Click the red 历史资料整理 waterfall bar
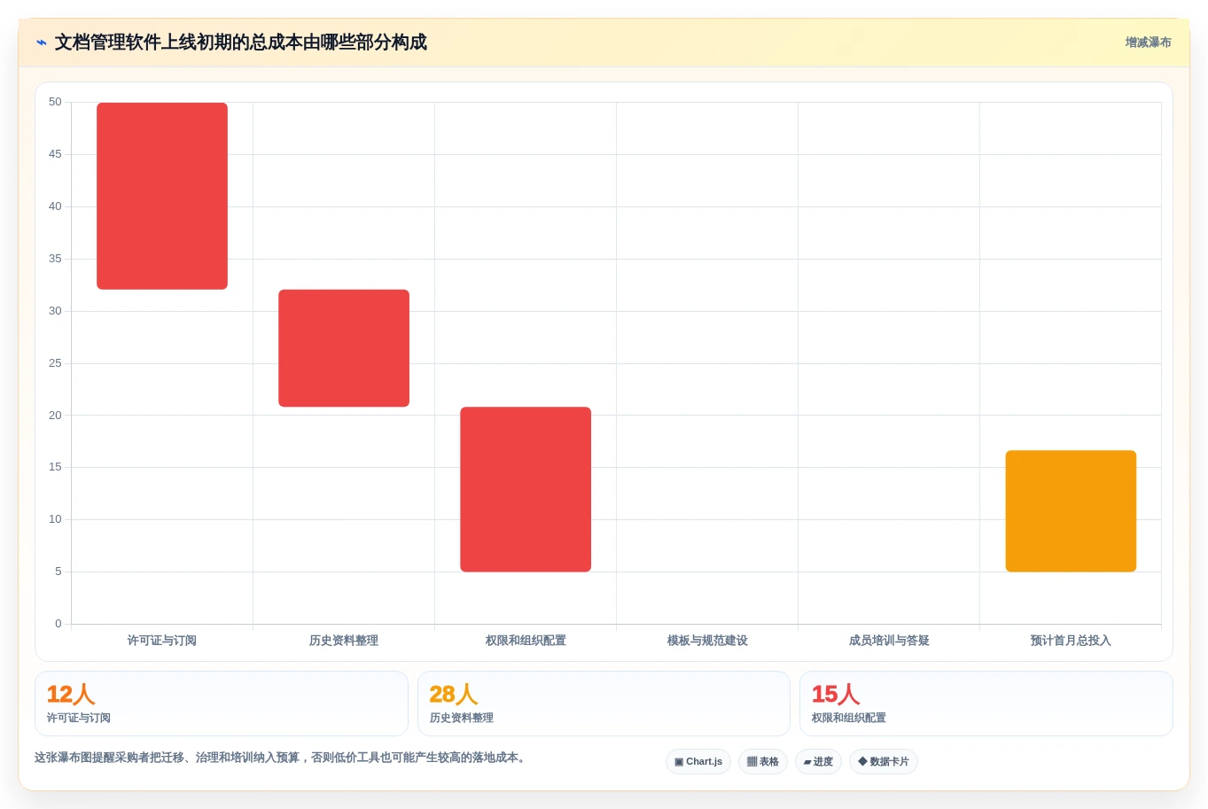The height and width of the screenshot is (809, 1208). [x=344, y=348]
